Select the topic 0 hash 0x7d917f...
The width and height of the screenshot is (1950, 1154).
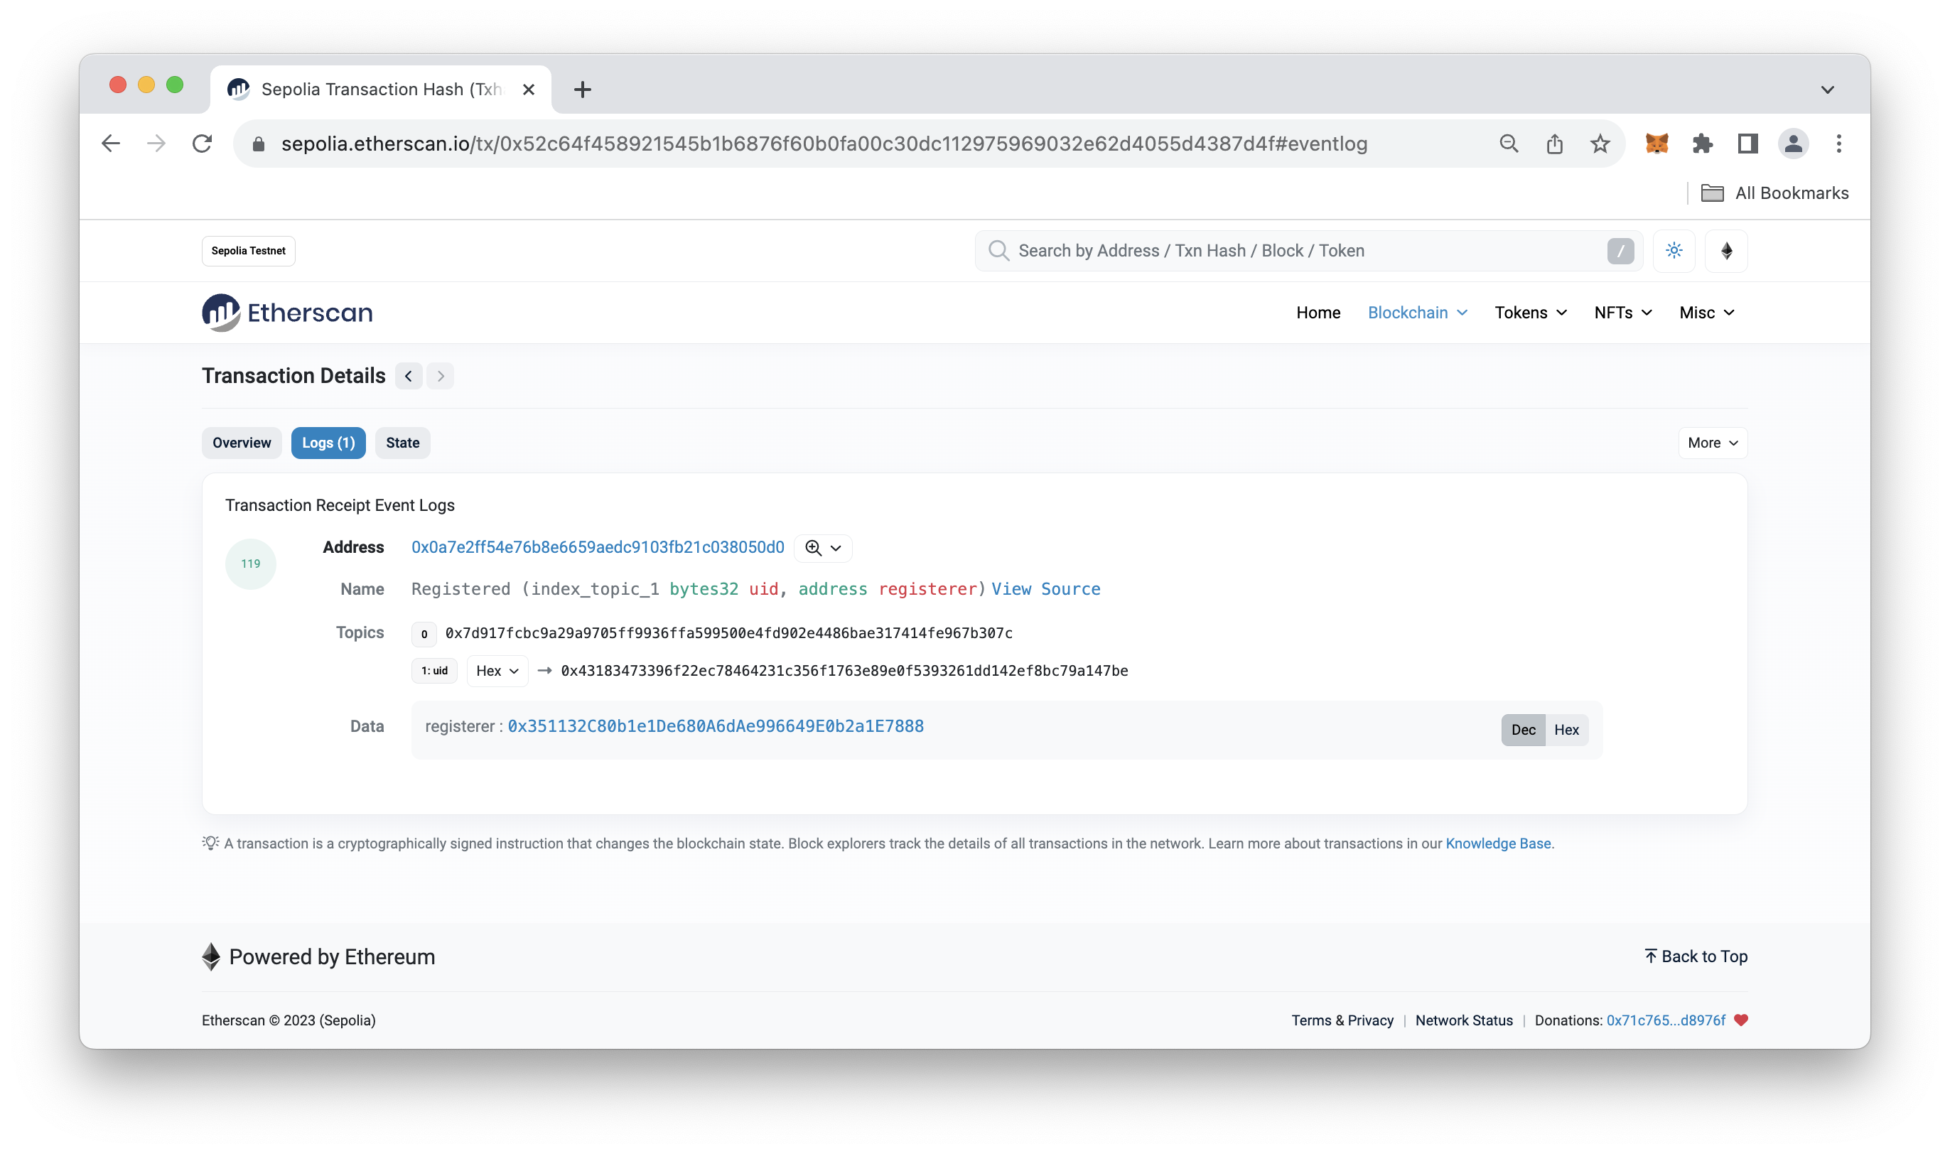click(x=728, y=633)
